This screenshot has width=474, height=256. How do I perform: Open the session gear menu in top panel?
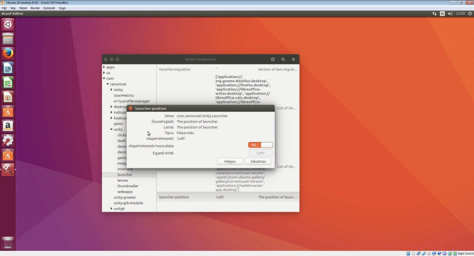(470, 13)
